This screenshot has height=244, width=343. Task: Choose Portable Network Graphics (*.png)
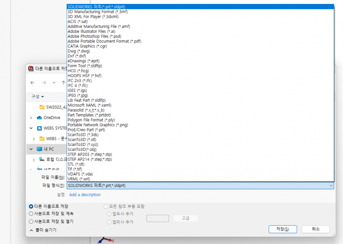(200, 125)
